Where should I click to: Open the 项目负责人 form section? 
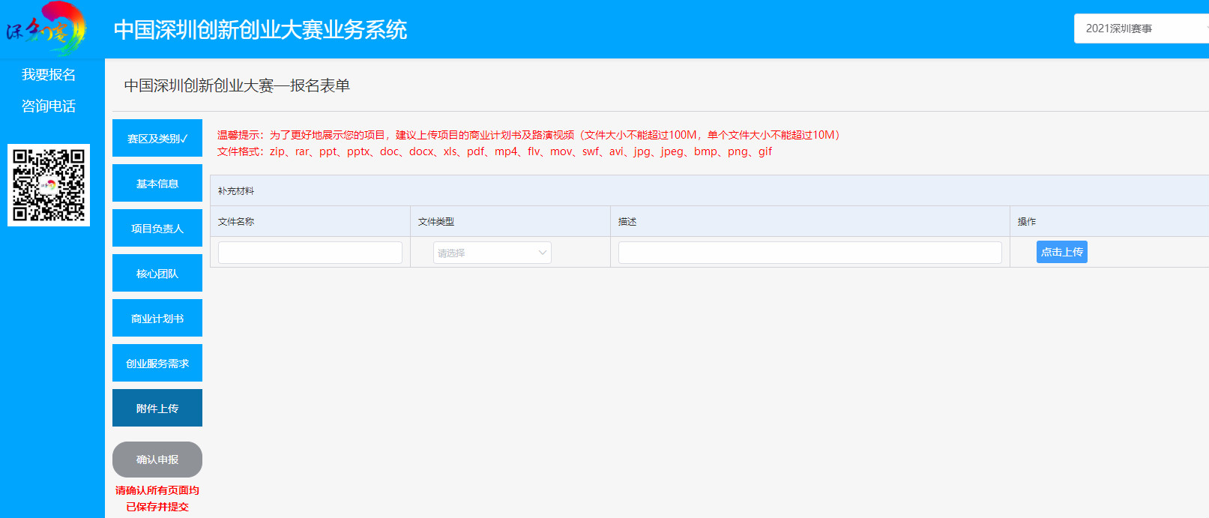(x=157, y=229)
